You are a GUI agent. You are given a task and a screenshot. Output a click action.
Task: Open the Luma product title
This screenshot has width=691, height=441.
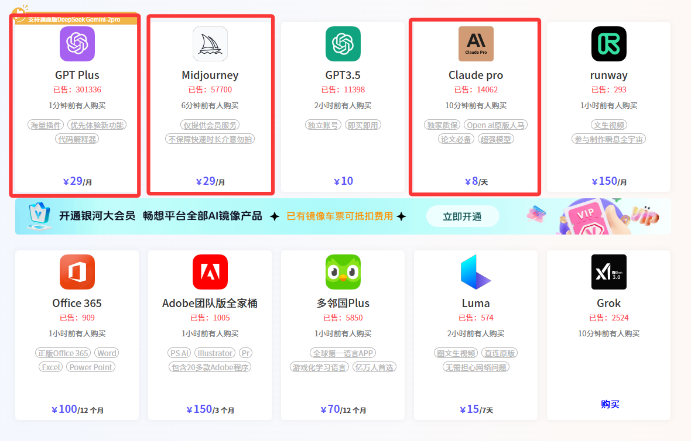coord(476,303)
